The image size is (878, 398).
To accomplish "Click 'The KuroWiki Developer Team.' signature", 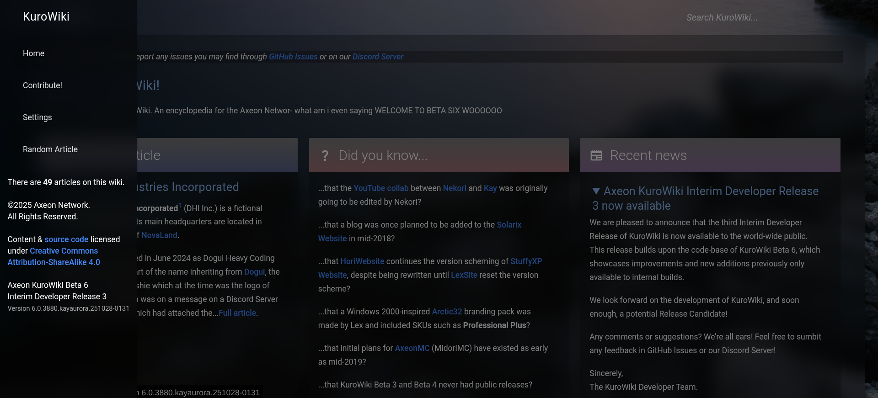I will click(643, 387).
